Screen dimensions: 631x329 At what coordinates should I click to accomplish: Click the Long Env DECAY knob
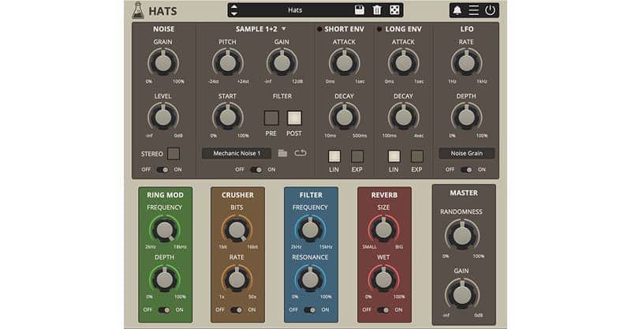[403, 118]
